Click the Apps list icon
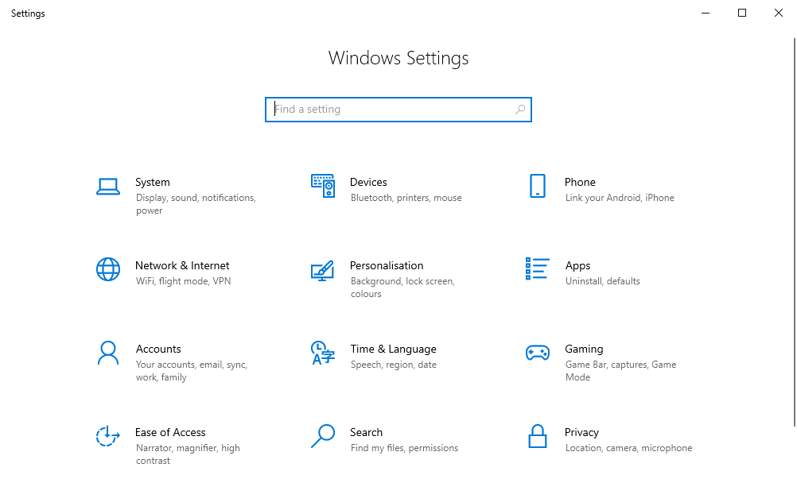This screenshot has width=797, height=502. click(x=537, y=269)
